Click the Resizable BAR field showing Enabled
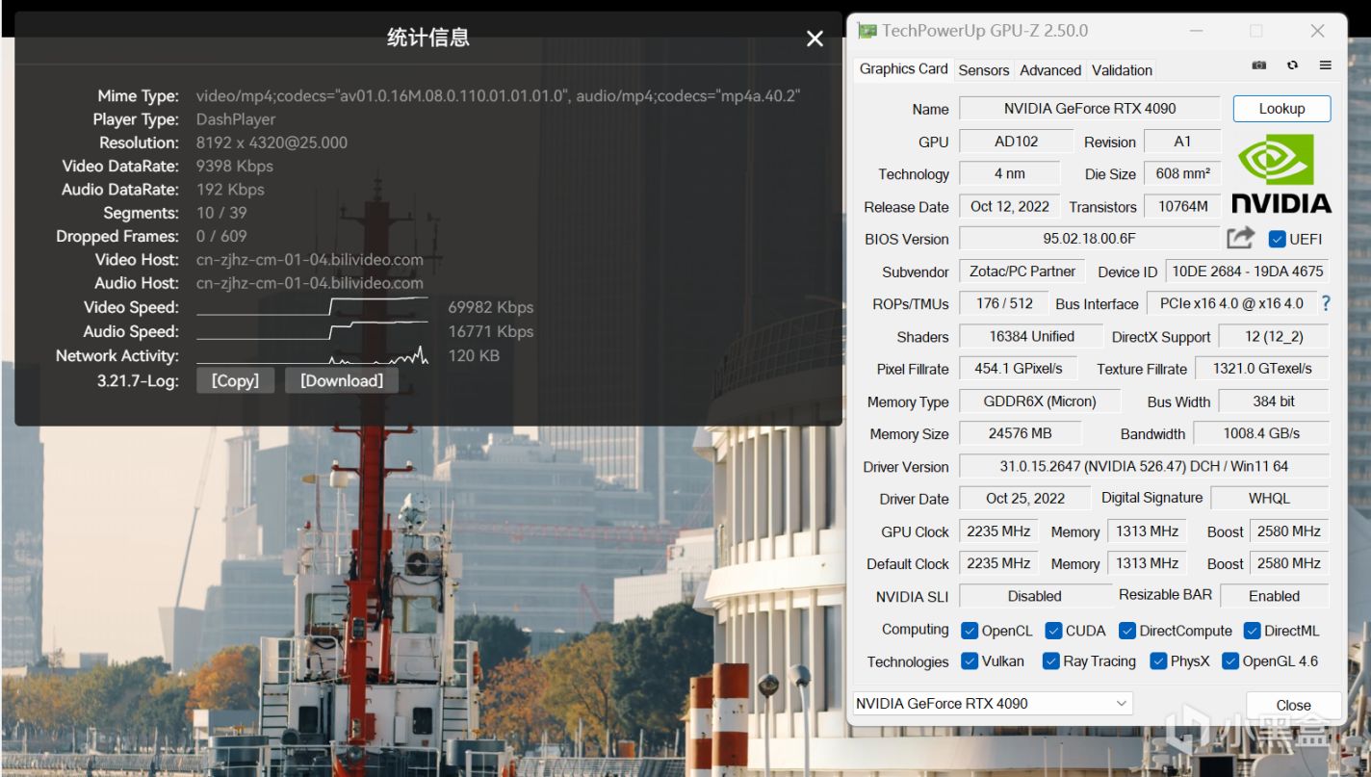 point(1274,597)
